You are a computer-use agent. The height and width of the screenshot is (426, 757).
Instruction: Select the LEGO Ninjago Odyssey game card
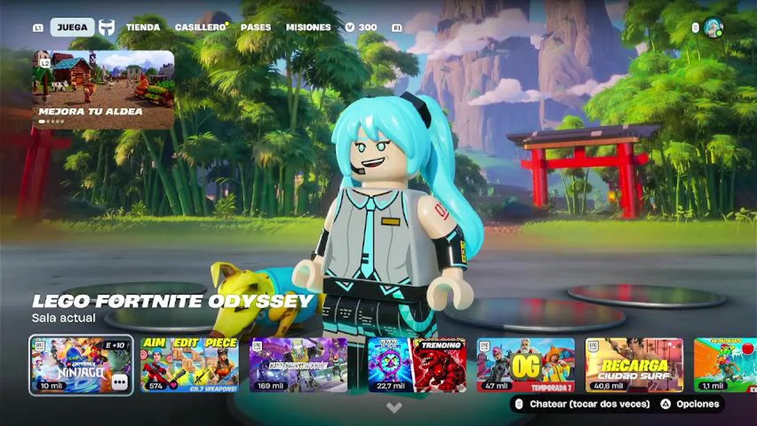(81, 365)
